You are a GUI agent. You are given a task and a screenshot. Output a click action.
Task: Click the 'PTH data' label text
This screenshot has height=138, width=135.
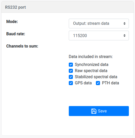coord(110,83)
